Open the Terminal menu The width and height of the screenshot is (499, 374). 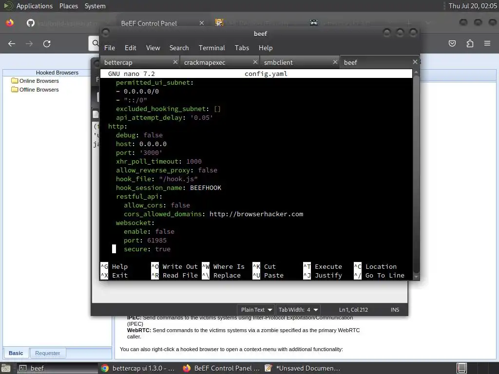coord(211,48)
